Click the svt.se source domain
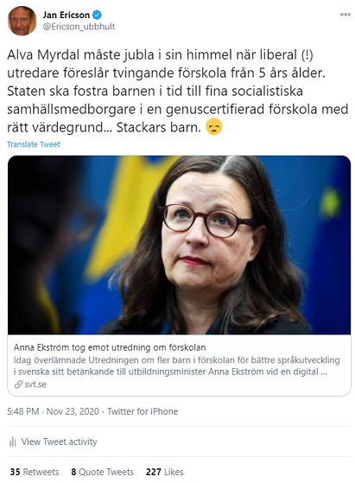This screenshot has width=355, height=483. 35,384
